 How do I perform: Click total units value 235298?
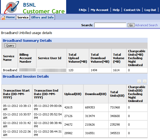pos(115,125)
